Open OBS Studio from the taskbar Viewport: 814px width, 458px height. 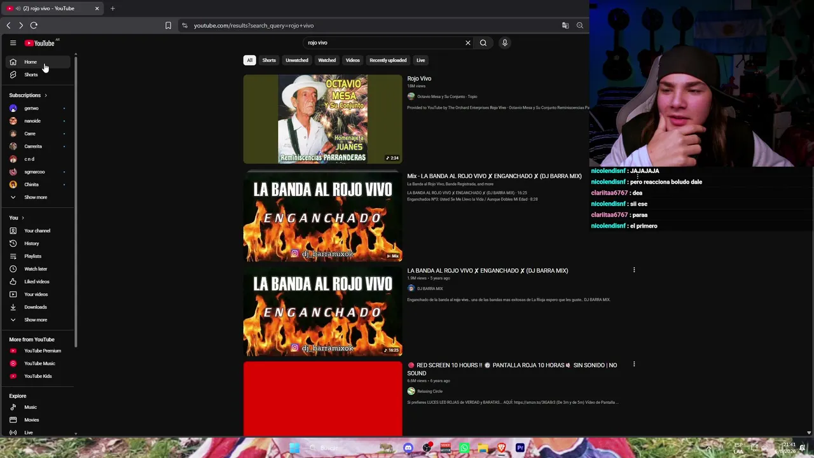coord(427,448)
